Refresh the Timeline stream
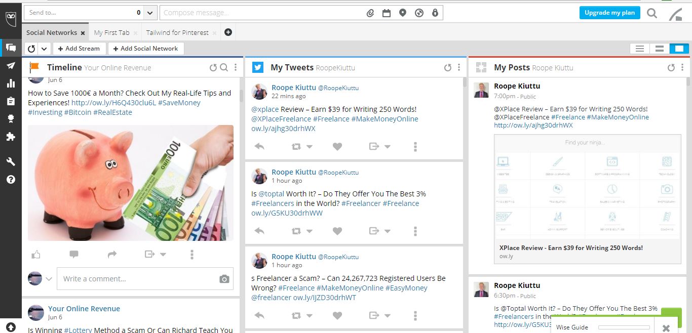Image resolution: width=692 pixels, height=333 pixels. (213, 67)
